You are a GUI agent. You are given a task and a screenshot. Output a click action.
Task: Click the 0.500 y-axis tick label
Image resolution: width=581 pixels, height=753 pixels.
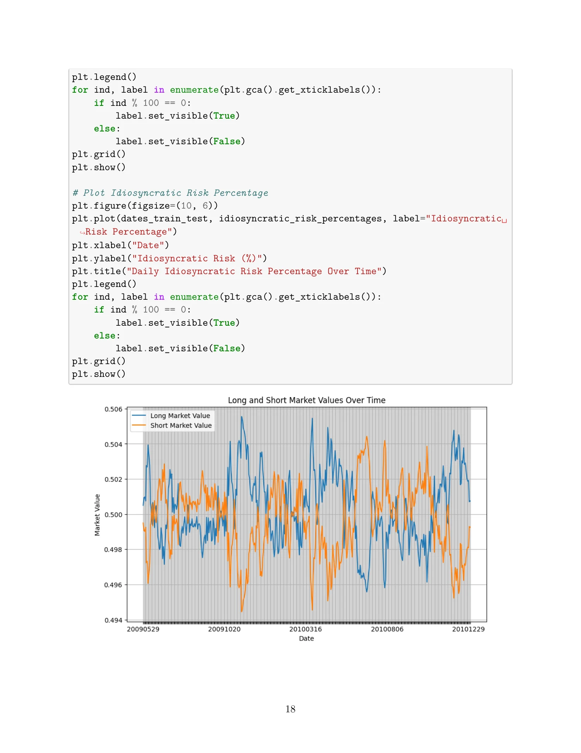coord(113,515)
